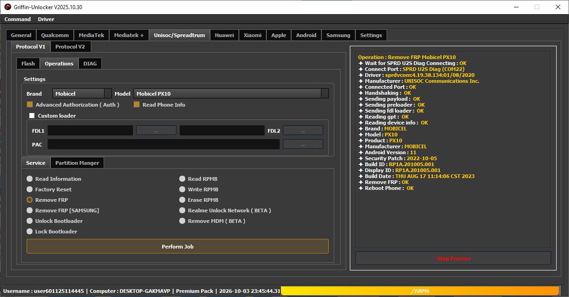Click the FDL1 path input field

90,131
